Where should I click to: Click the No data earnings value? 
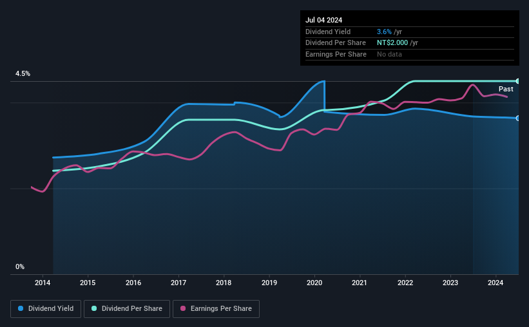click(x=389, y=54)
